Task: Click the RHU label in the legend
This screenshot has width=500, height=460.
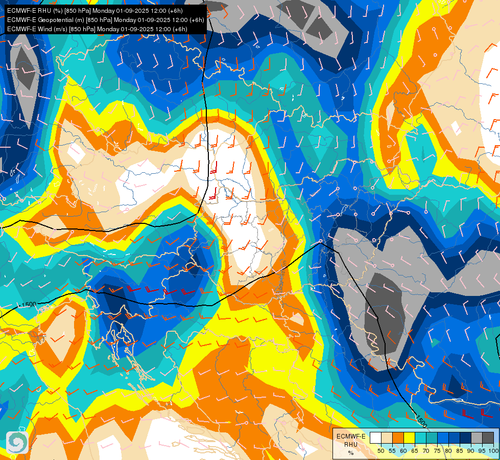Action: pos(351,444)
